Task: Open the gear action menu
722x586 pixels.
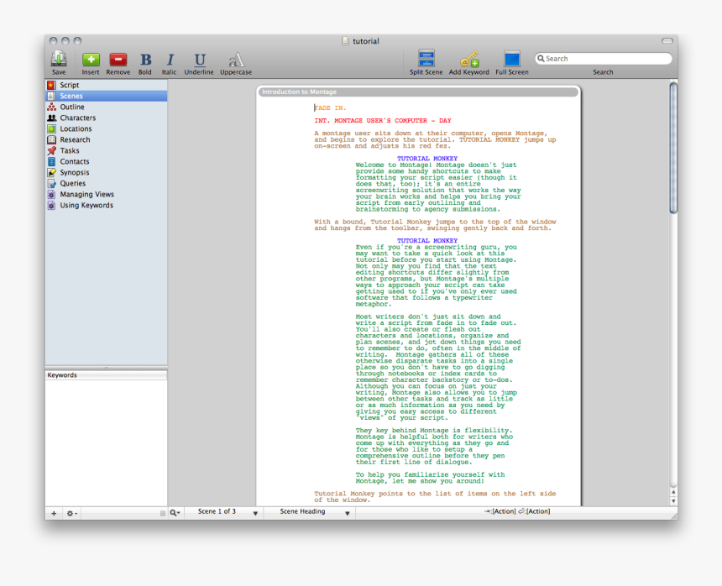Action: pos(72,513)
